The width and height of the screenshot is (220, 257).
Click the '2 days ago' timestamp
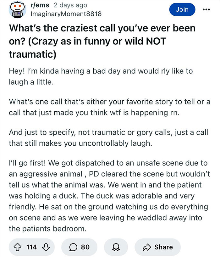pyautogui.click(x=70, y=5)
